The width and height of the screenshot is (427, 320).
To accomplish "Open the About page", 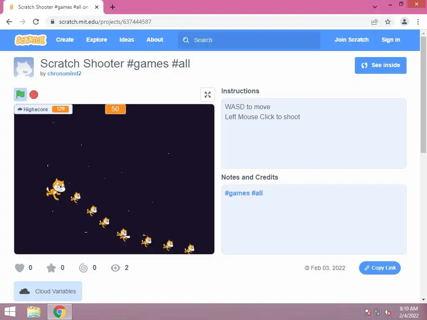I will (155, 40).
